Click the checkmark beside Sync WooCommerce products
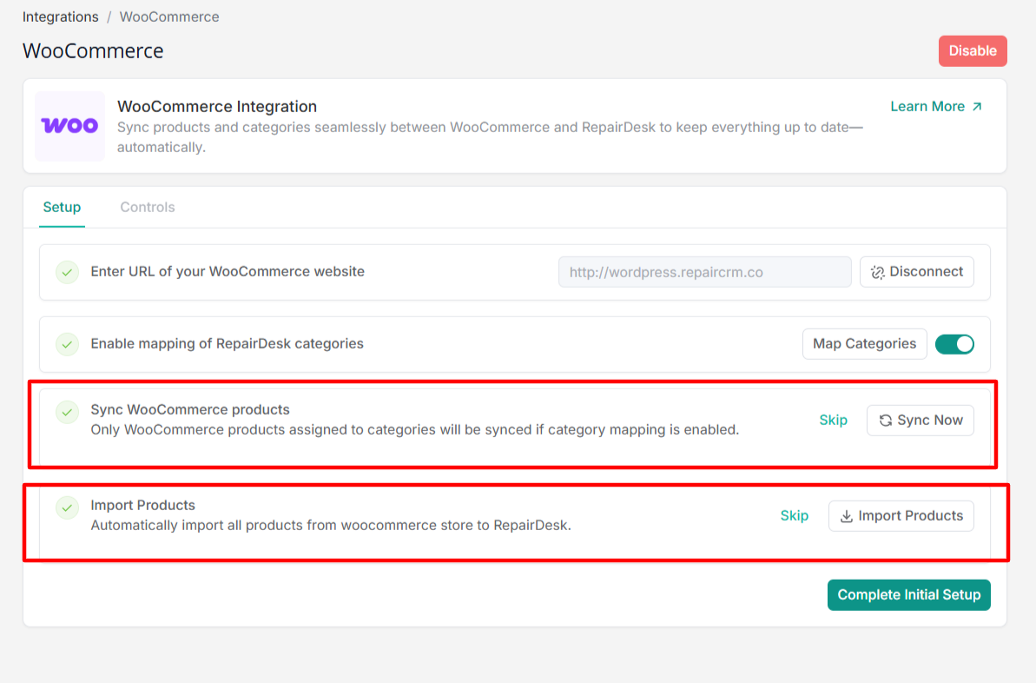1036x683 pixels. click(68, 412)
